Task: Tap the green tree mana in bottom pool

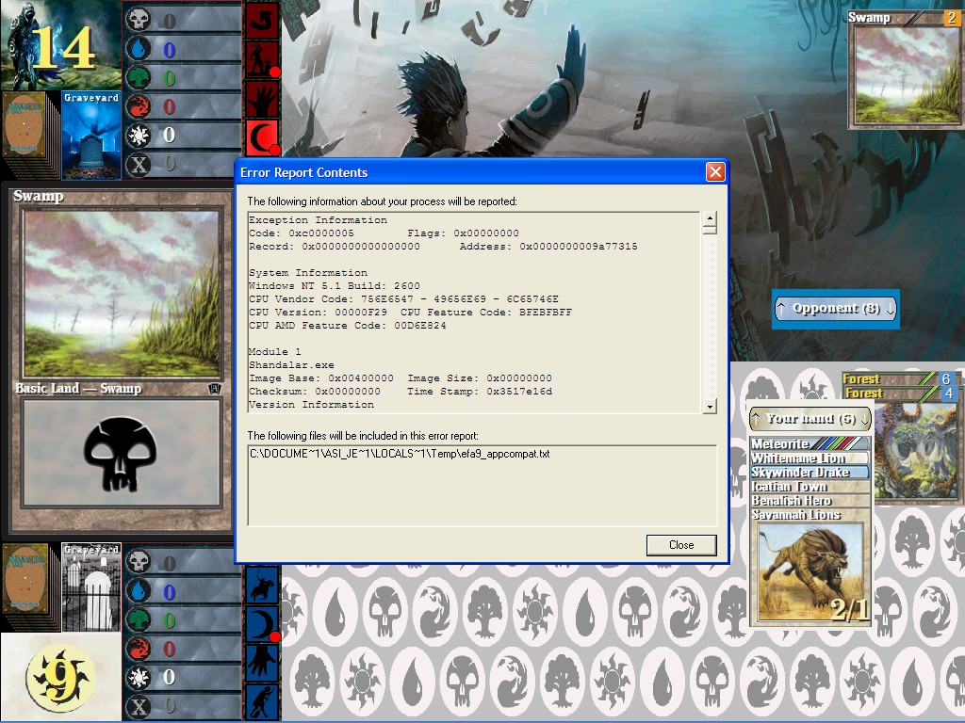Action: coord(139,619)
